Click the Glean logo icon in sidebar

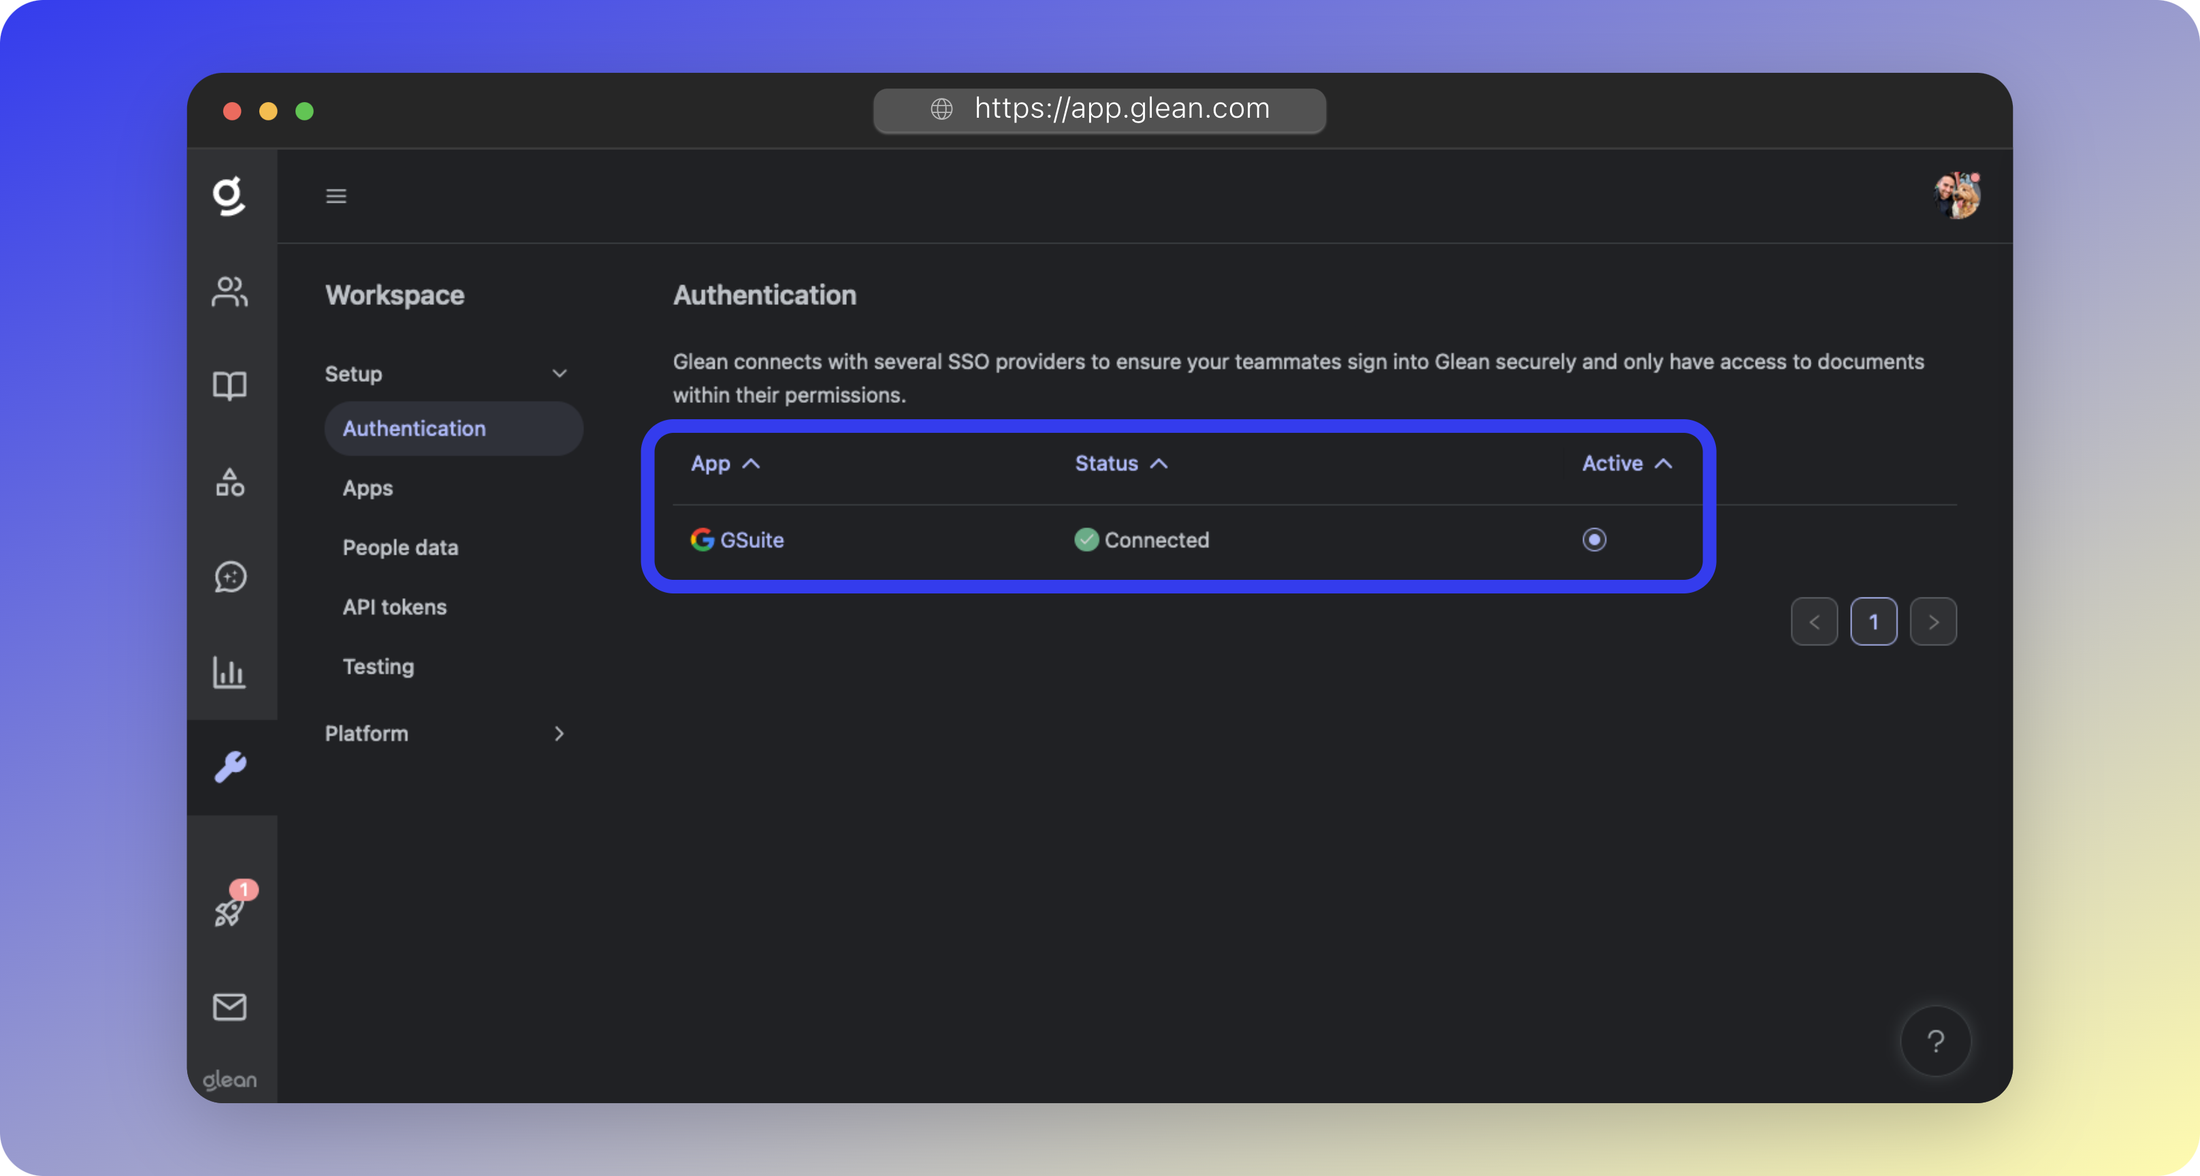point(229,195)
